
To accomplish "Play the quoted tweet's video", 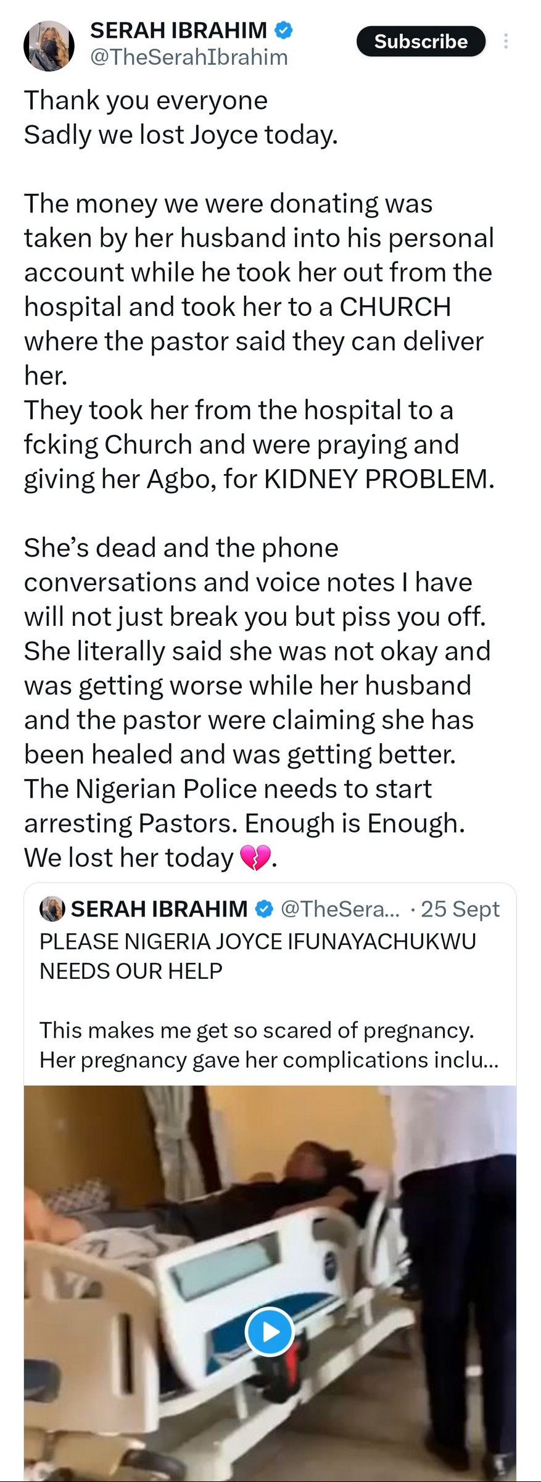I will (270, 1331).
